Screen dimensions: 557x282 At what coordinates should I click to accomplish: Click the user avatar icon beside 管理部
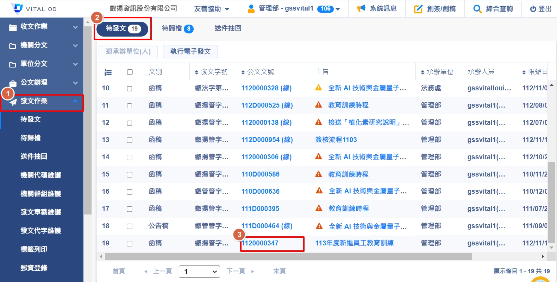[x=251, y=9]
